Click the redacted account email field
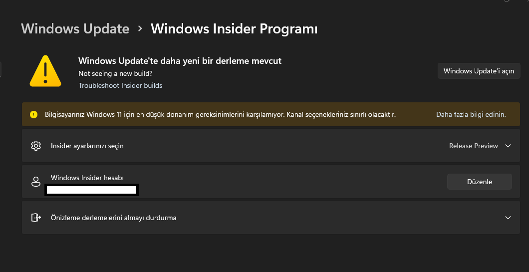529x272 pixels. point(91,190)
